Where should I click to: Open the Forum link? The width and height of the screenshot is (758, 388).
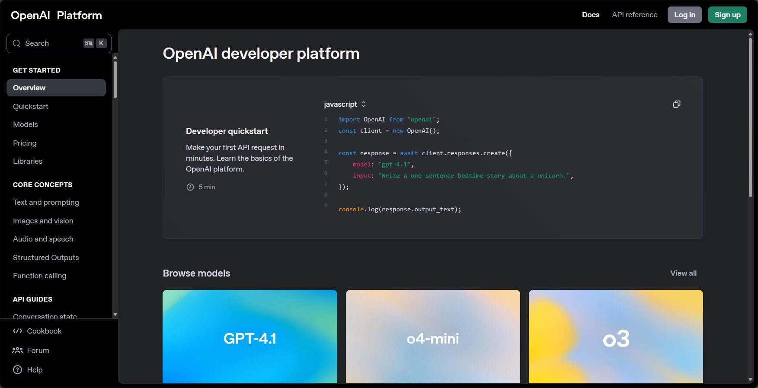pyautogui.click(x=38, y=350)
